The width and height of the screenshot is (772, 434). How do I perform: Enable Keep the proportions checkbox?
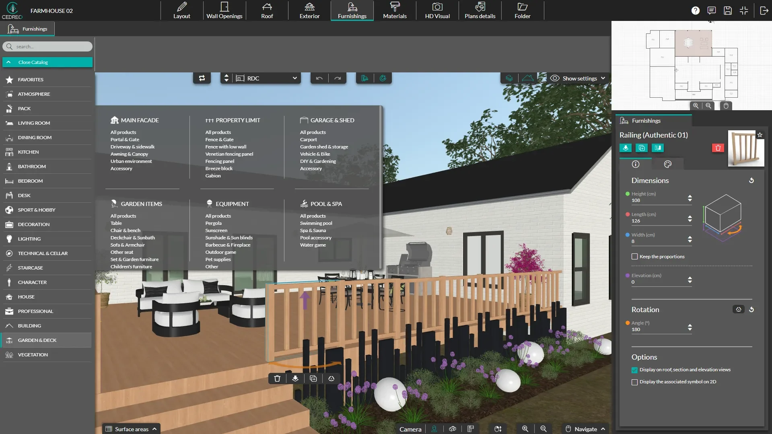tap(634, 257)
